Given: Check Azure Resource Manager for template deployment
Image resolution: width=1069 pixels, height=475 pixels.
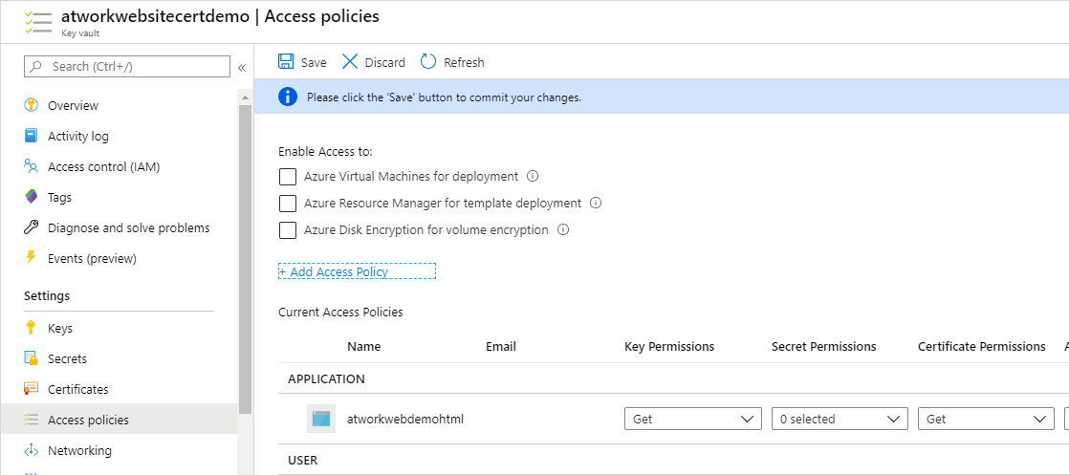Looking at the screenshot, I should coord(287,204).
